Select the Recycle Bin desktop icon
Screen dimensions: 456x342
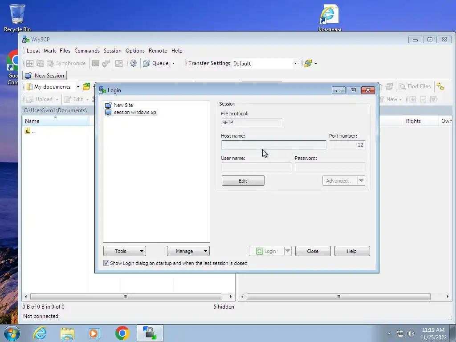tap(17, 17)
